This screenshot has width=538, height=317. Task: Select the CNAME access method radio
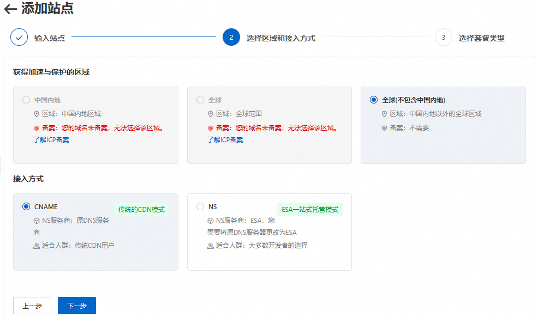point(26,206)
